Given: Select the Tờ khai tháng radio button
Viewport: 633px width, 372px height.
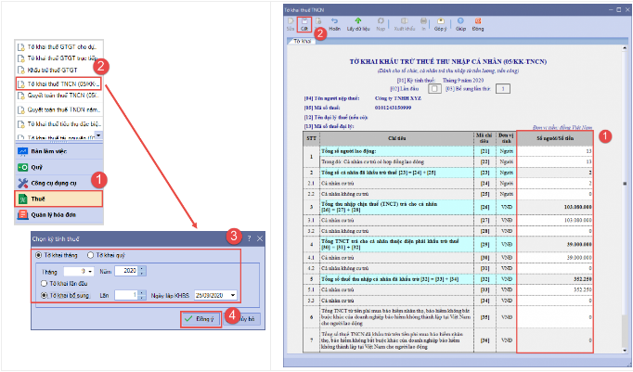Looking at the screenshot, I should pyautogui.click(x=39, y=255).
